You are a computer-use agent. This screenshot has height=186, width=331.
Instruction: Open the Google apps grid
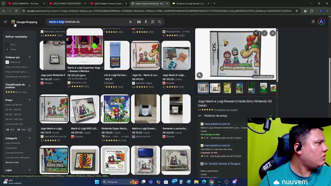click(313, 22)
